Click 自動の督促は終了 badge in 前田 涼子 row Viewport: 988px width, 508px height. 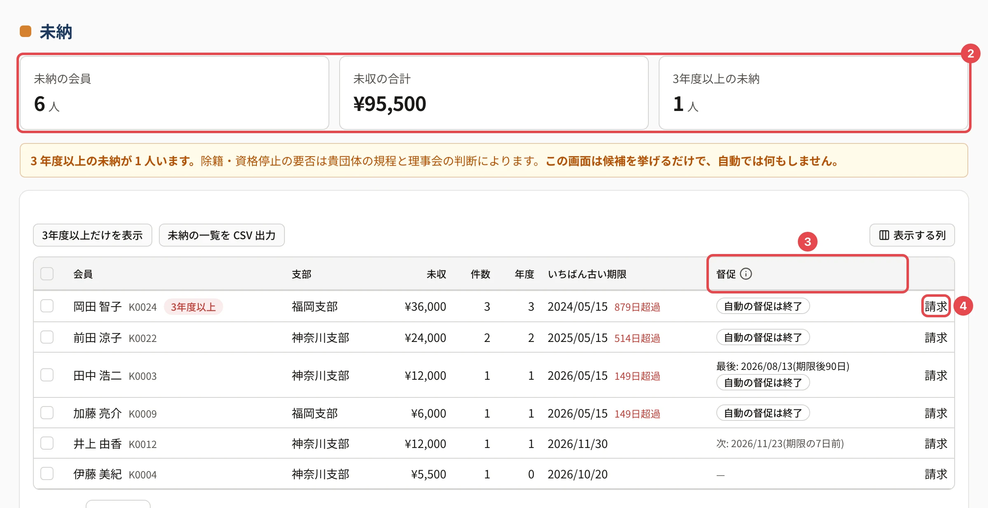pyautogui.click(x=763, y=337)
